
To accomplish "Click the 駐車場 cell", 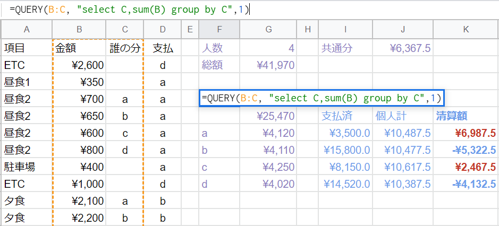I will 27,167.
